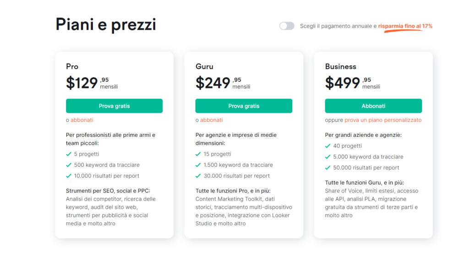
Task: Open the abbonati link under Guru
Action: point(212,120)
